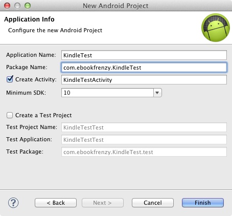Uncheck the Create Activity checkbox
The width and height of the screenshot is (232, 216).
pyautogui.click(x=10, y=79)
